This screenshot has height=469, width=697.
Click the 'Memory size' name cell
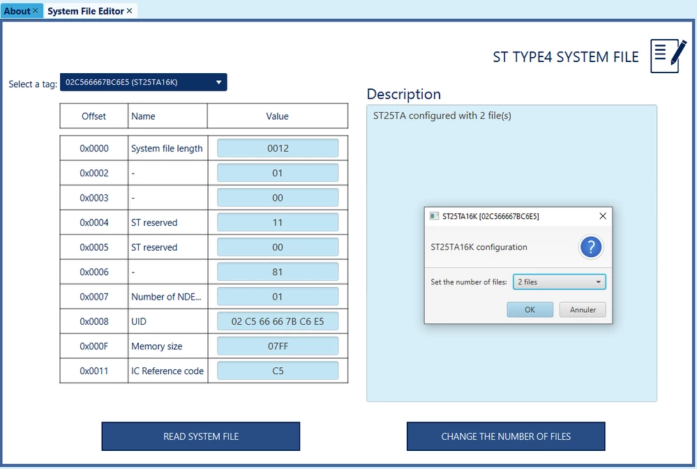(167, 346)
